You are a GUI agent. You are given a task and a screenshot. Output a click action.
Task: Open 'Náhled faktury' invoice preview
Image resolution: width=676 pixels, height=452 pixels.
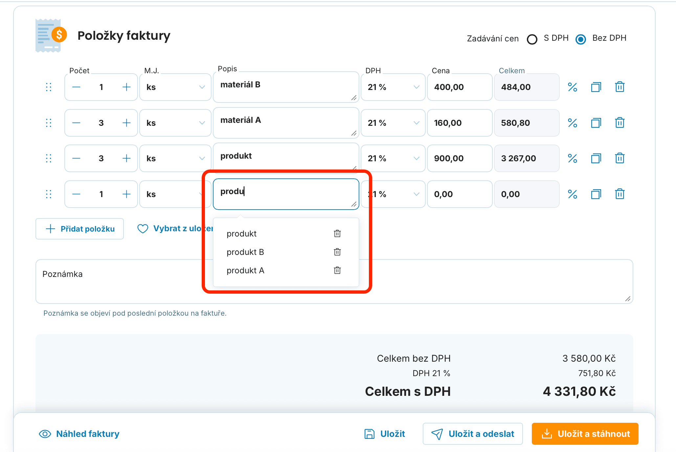click(79, 434)
